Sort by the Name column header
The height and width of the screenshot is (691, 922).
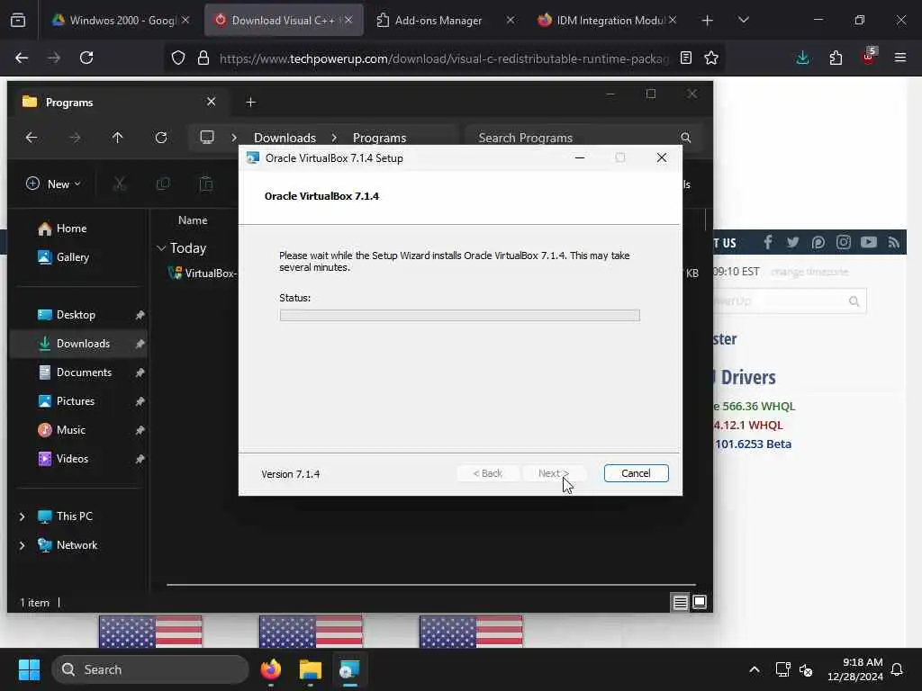click(x=193, y=220)
